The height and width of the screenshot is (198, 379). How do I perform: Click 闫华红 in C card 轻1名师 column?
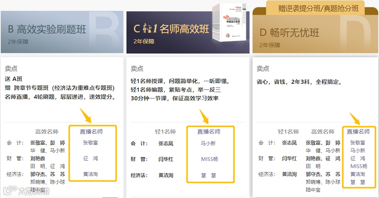pos(166,159)
